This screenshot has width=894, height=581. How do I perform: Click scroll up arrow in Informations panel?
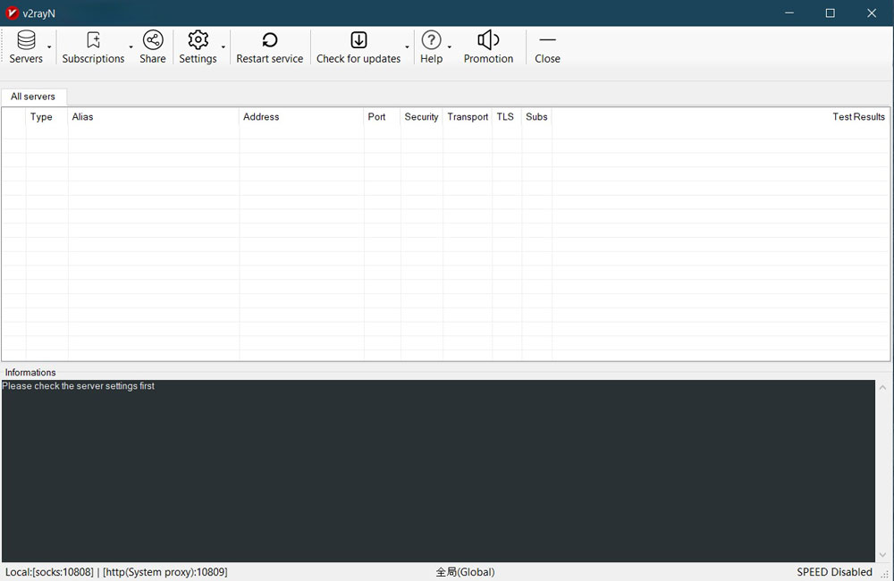pyautogui.click(x=882, y=388)
